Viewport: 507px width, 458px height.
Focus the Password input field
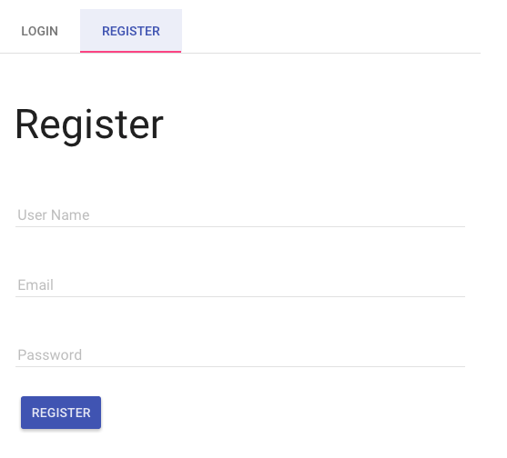coord(240,355)
